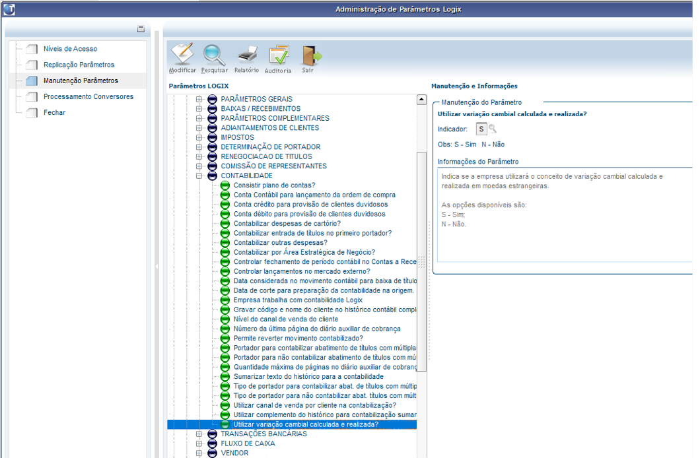This screenshot has height=458, width=700.
Task: Click the Manutenção Parâmetros blue page icon
Action: (32, 81)
